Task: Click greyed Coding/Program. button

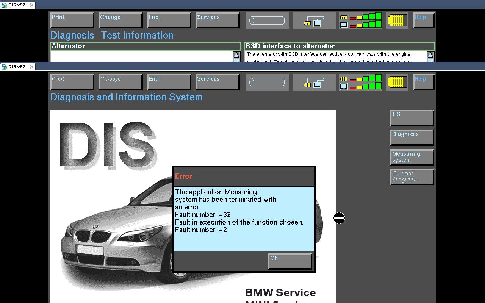Action: [412, 177]
